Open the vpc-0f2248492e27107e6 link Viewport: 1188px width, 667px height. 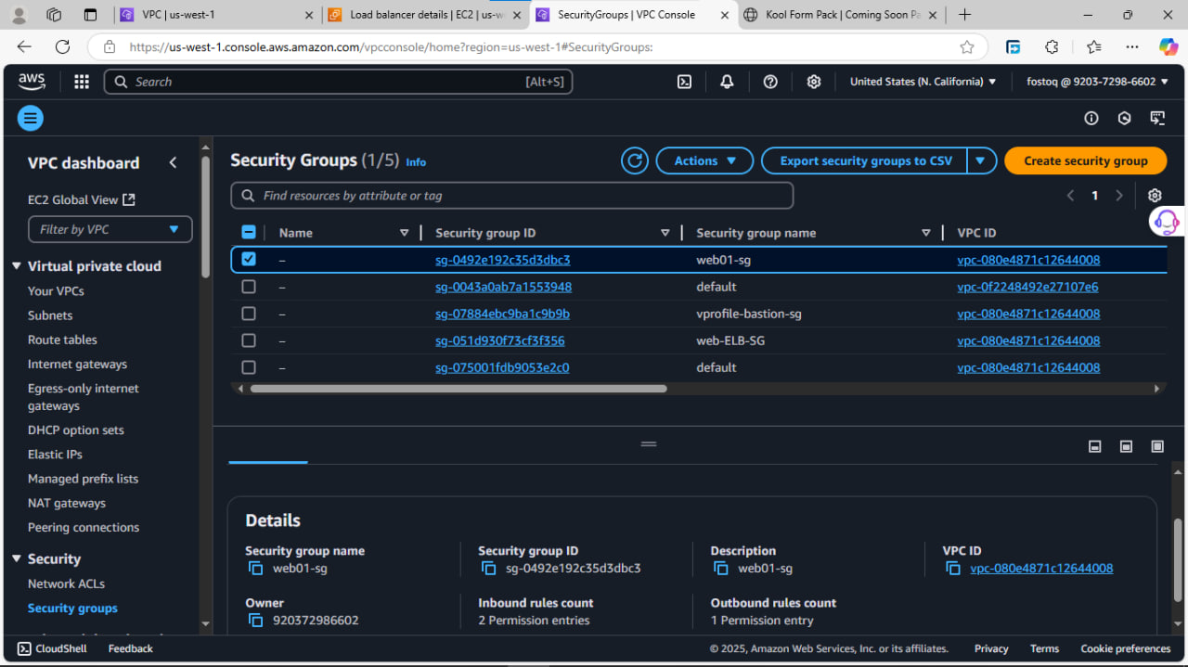coord(1027,287)
